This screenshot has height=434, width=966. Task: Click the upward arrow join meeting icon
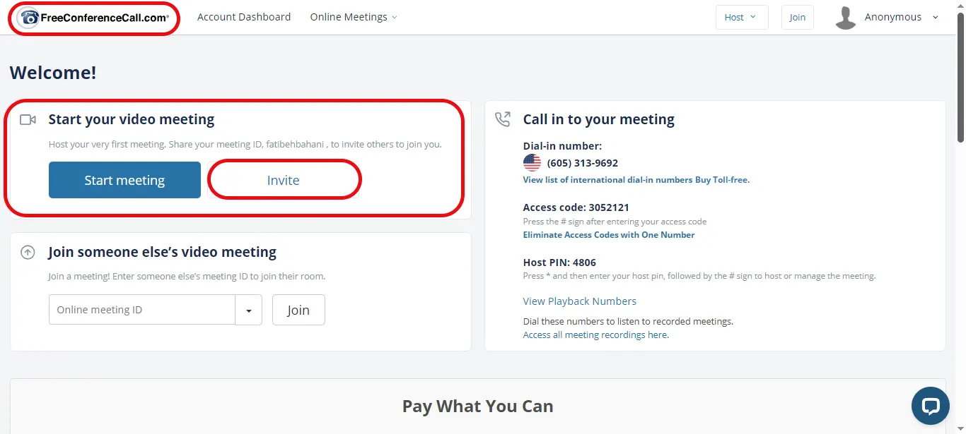28,252
